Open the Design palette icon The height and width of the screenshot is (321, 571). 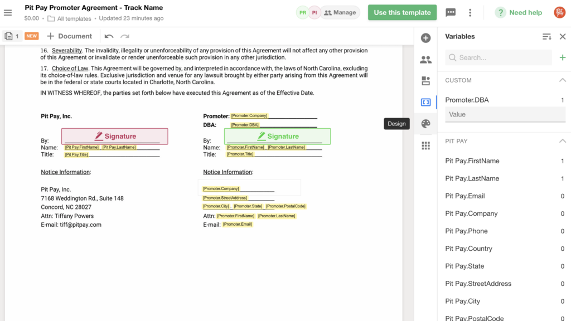tap(425, 124)
